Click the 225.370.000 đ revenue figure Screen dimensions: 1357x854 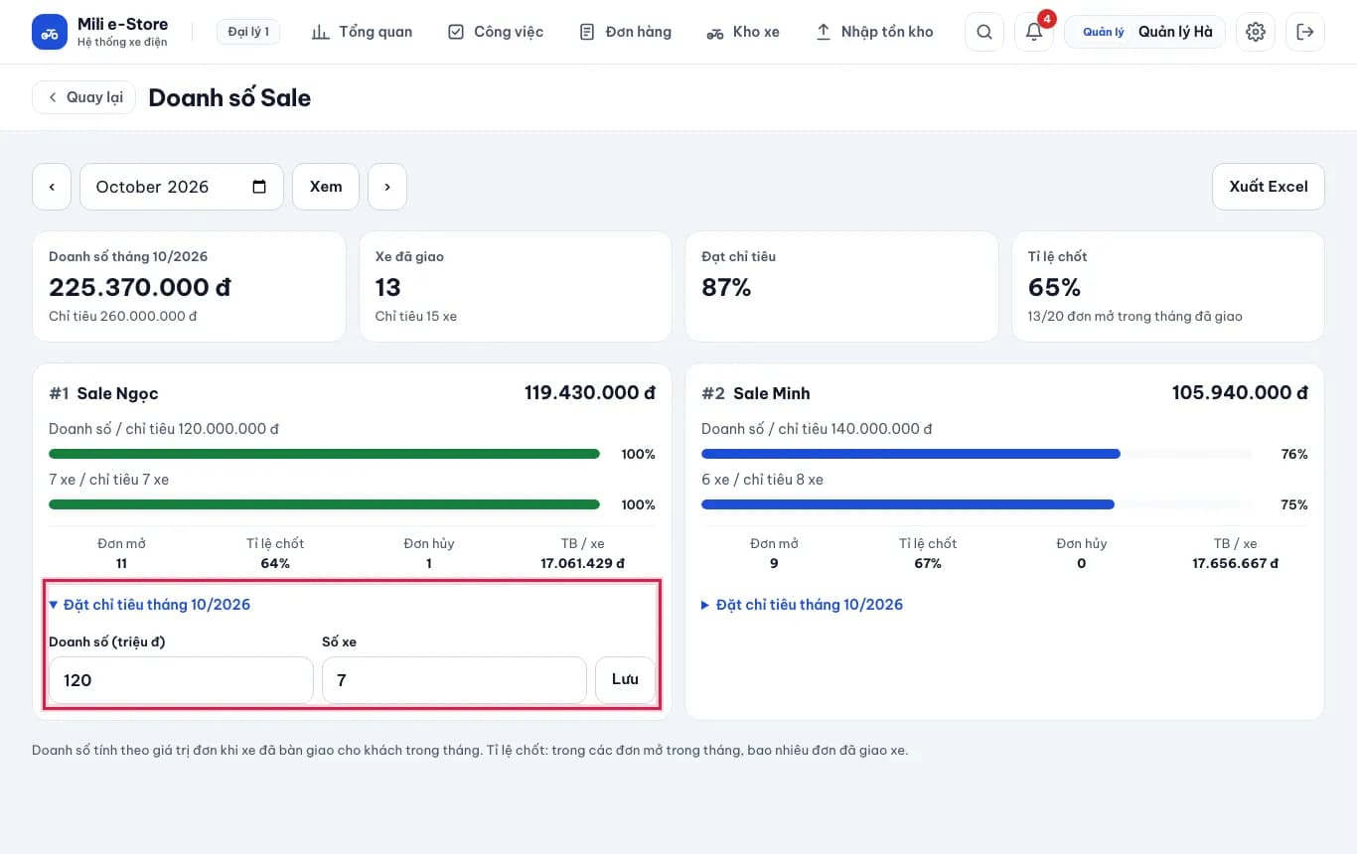pos(140,288)
